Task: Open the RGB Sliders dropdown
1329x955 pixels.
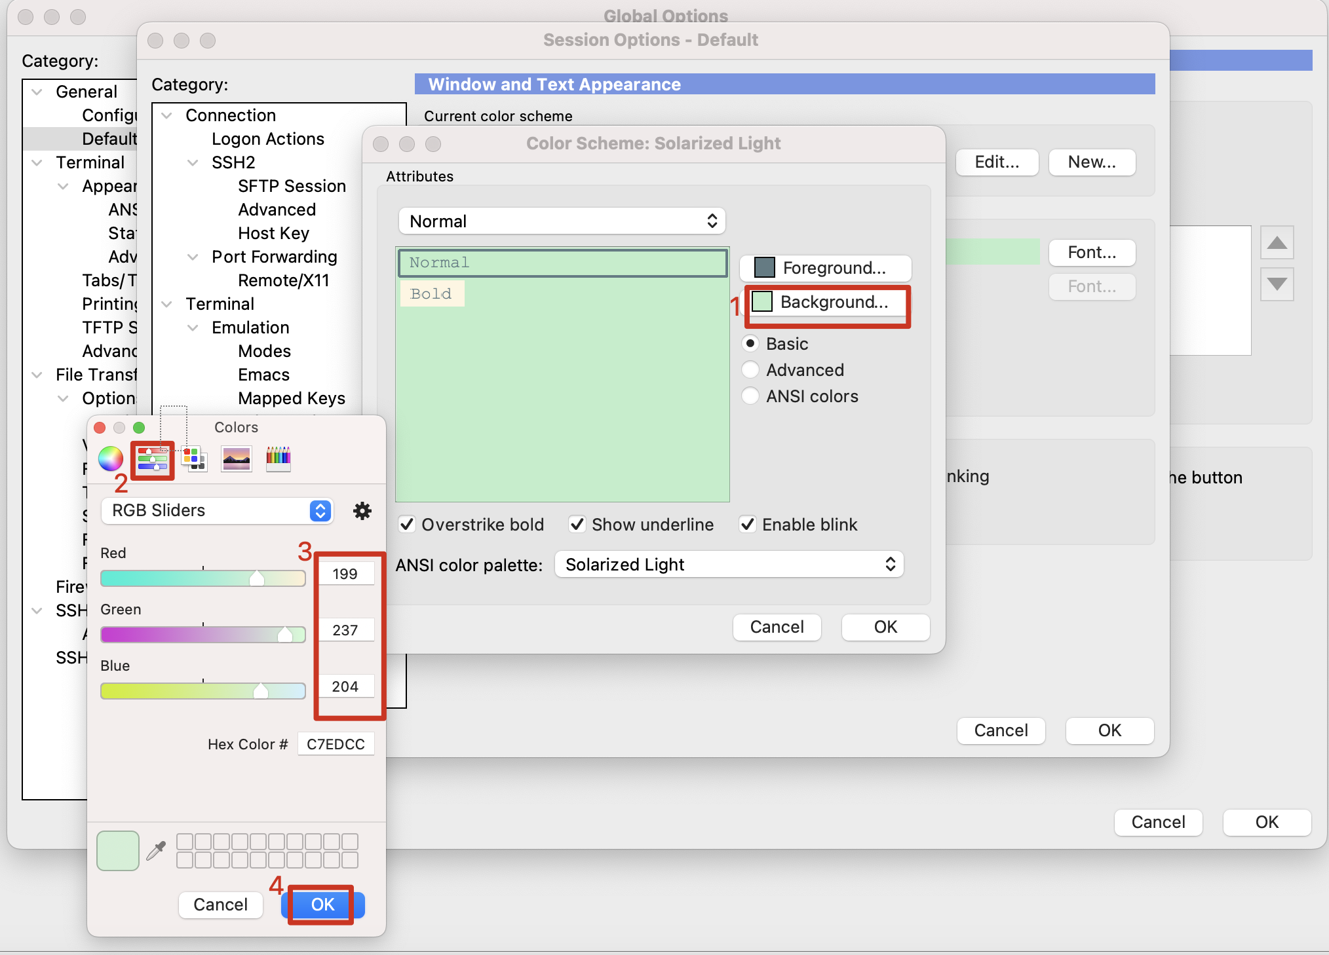Action: tap(218, 511)
